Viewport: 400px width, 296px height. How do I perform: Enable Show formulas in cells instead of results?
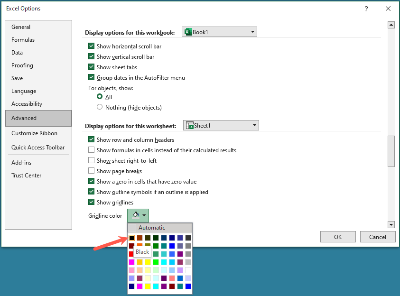91,149
